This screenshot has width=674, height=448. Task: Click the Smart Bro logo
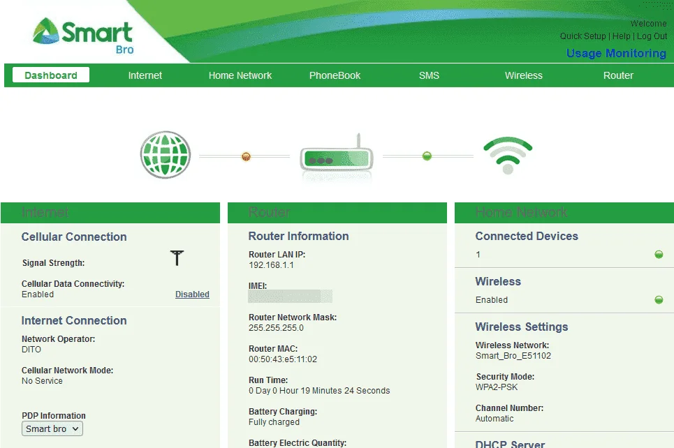83,36
